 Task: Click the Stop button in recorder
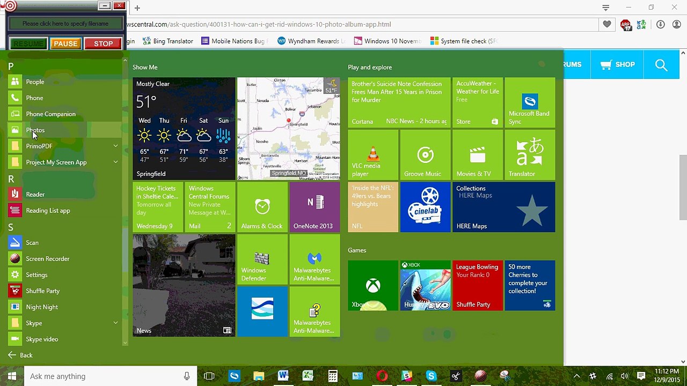(103, 44)
